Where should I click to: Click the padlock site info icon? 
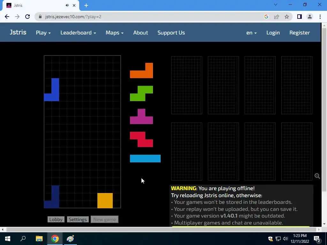coord(40,17)
